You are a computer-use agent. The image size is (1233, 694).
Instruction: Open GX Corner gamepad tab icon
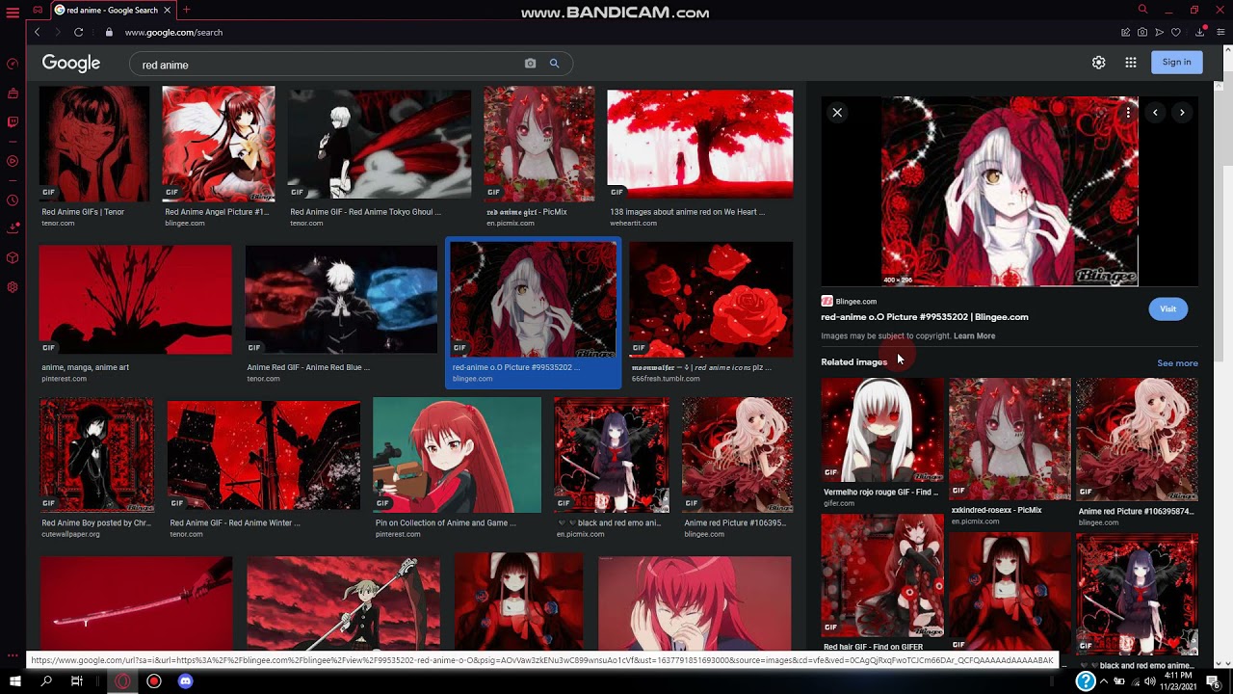tap(38, 10)
